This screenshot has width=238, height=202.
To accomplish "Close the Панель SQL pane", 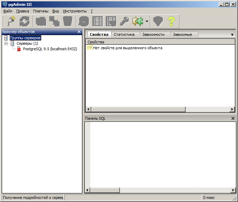I will 233,118.
